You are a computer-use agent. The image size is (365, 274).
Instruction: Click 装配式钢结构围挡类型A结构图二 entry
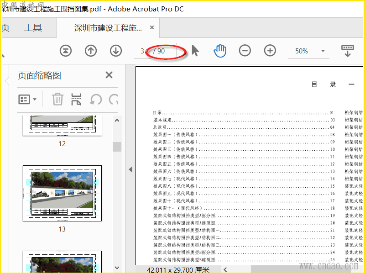[244, 237]
